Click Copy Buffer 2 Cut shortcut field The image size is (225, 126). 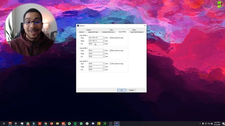(x=96, y=56)
